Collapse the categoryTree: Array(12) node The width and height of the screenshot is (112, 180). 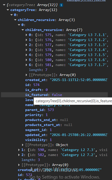click(x=8, y=10)
